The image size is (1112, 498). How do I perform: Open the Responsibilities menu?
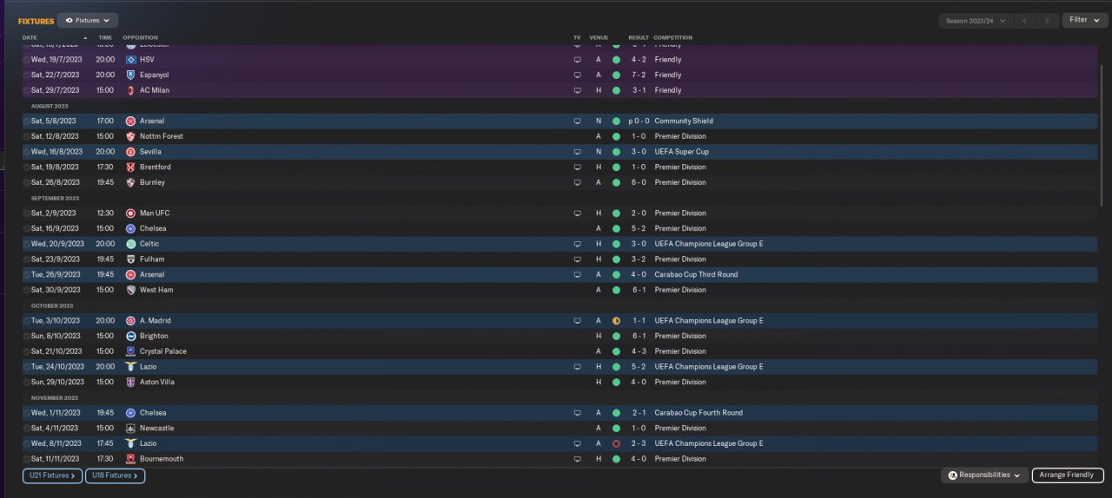pos(984,475)
